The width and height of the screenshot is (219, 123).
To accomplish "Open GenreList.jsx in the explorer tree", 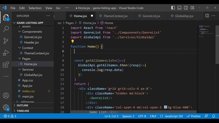I will tap(33, 37).
